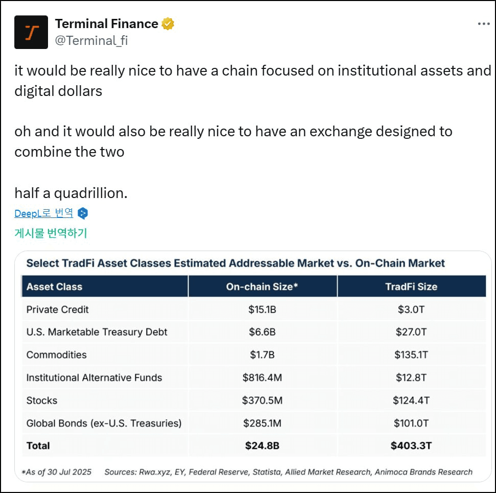The image size is (496, 493).
Task: Click the U.S. Marketable Treasury Debt row
Action: [x=254, y=332]
